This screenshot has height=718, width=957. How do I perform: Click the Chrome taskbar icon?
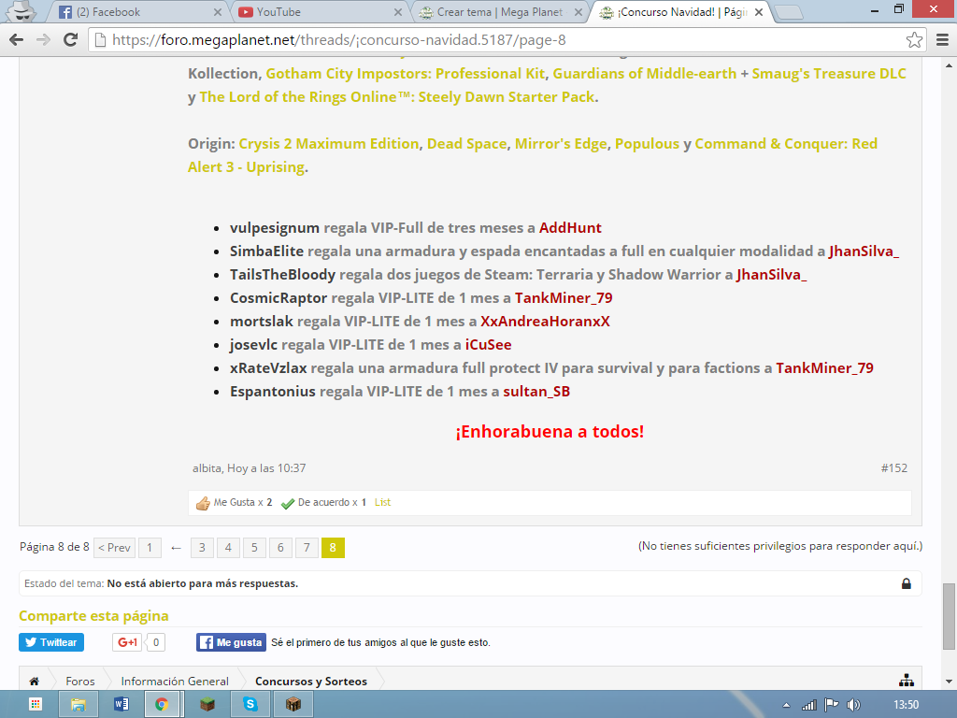[x=162, y=705]
